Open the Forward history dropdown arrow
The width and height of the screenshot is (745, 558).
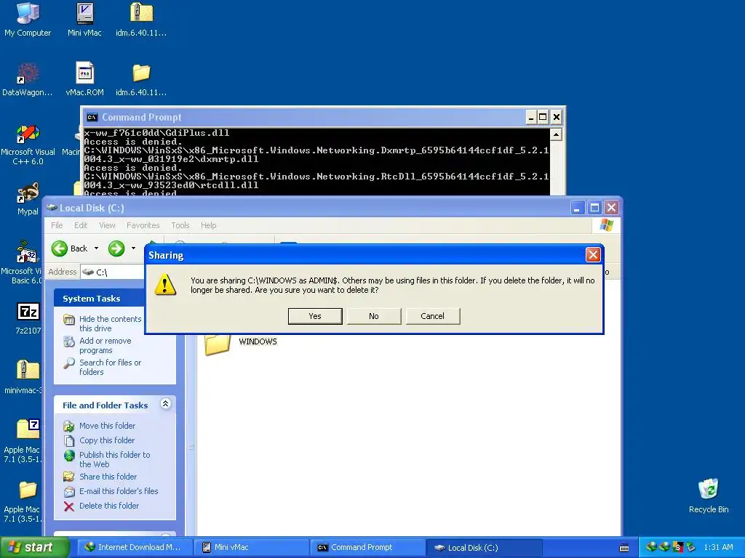point(134,248)
